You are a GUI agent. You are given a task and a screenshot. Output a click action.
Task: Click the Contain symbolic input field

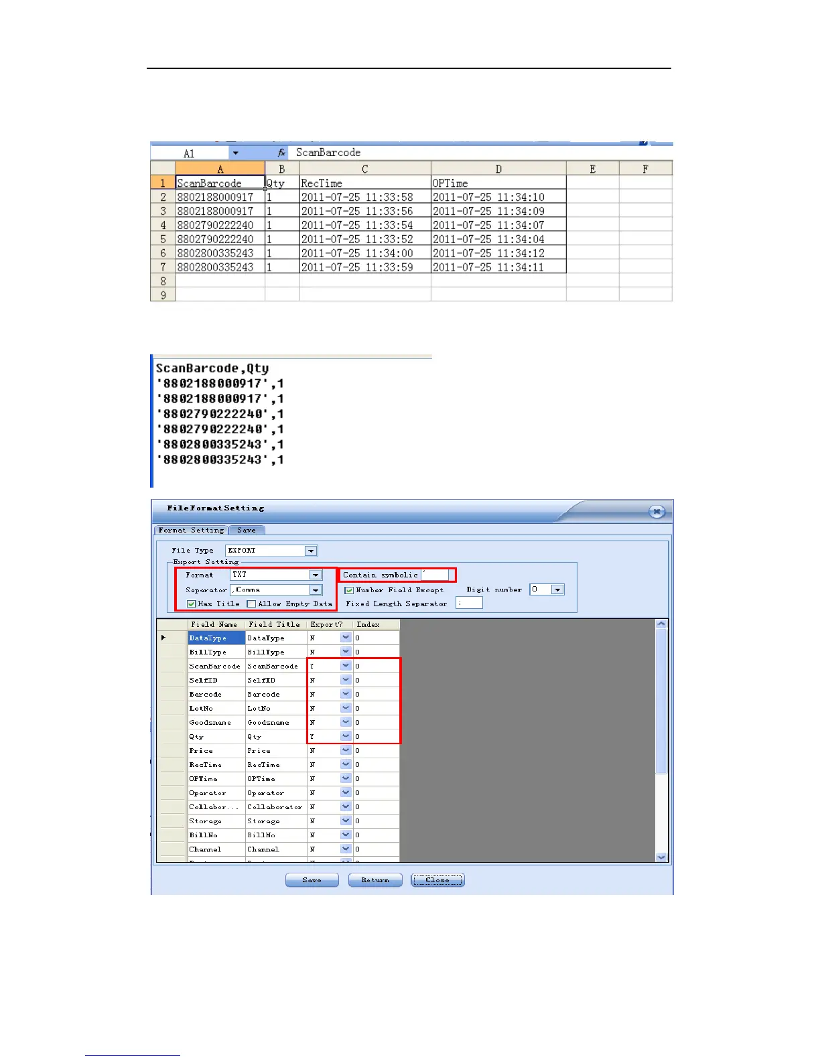tap(435, 575)
